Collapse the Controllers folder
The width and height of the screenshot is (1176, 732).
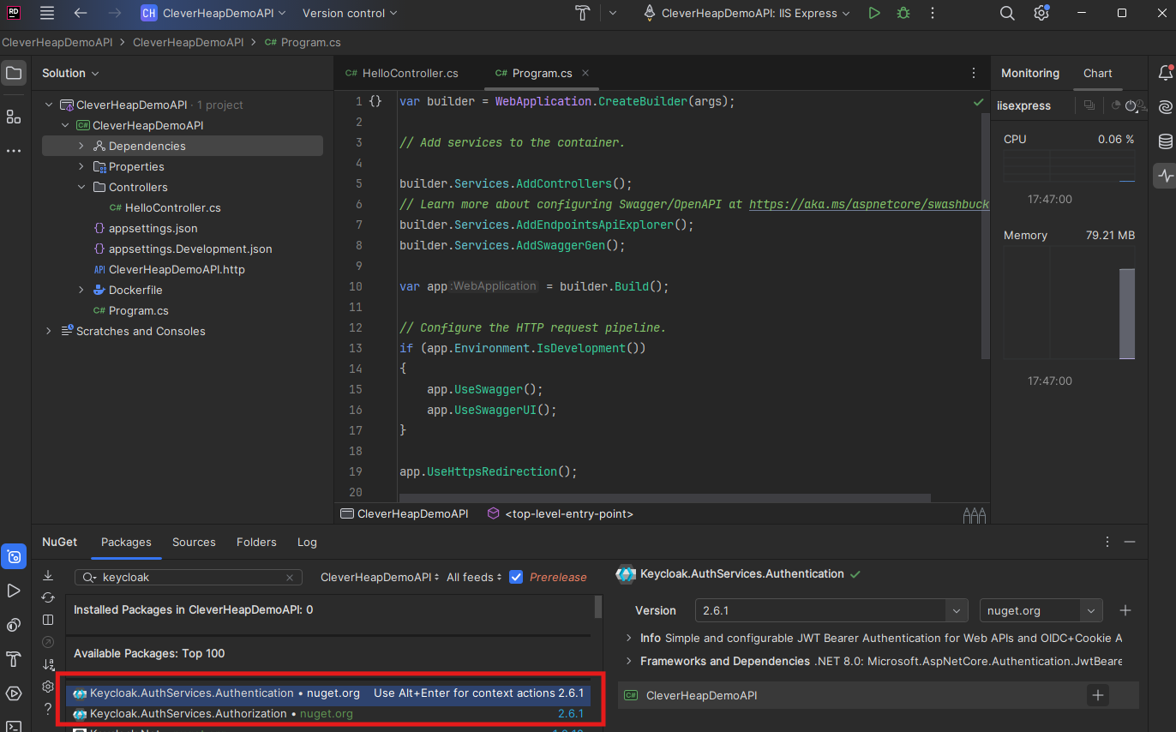click(x=81, y=187)
